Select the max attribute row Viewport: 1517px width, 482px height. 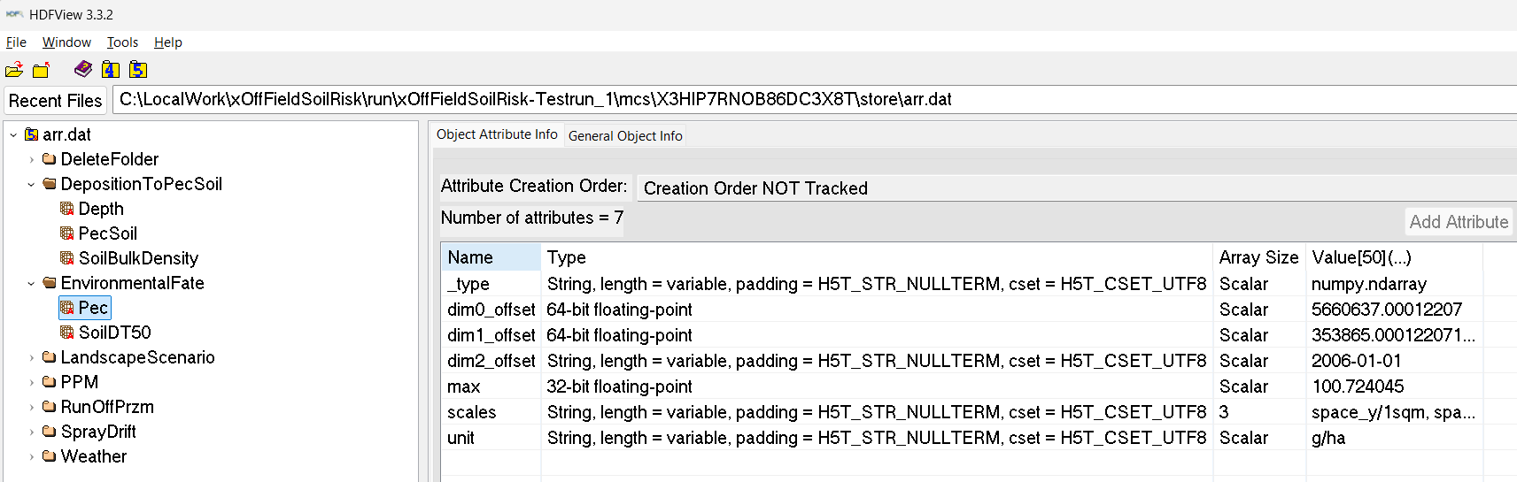click(x=464, y=386)
